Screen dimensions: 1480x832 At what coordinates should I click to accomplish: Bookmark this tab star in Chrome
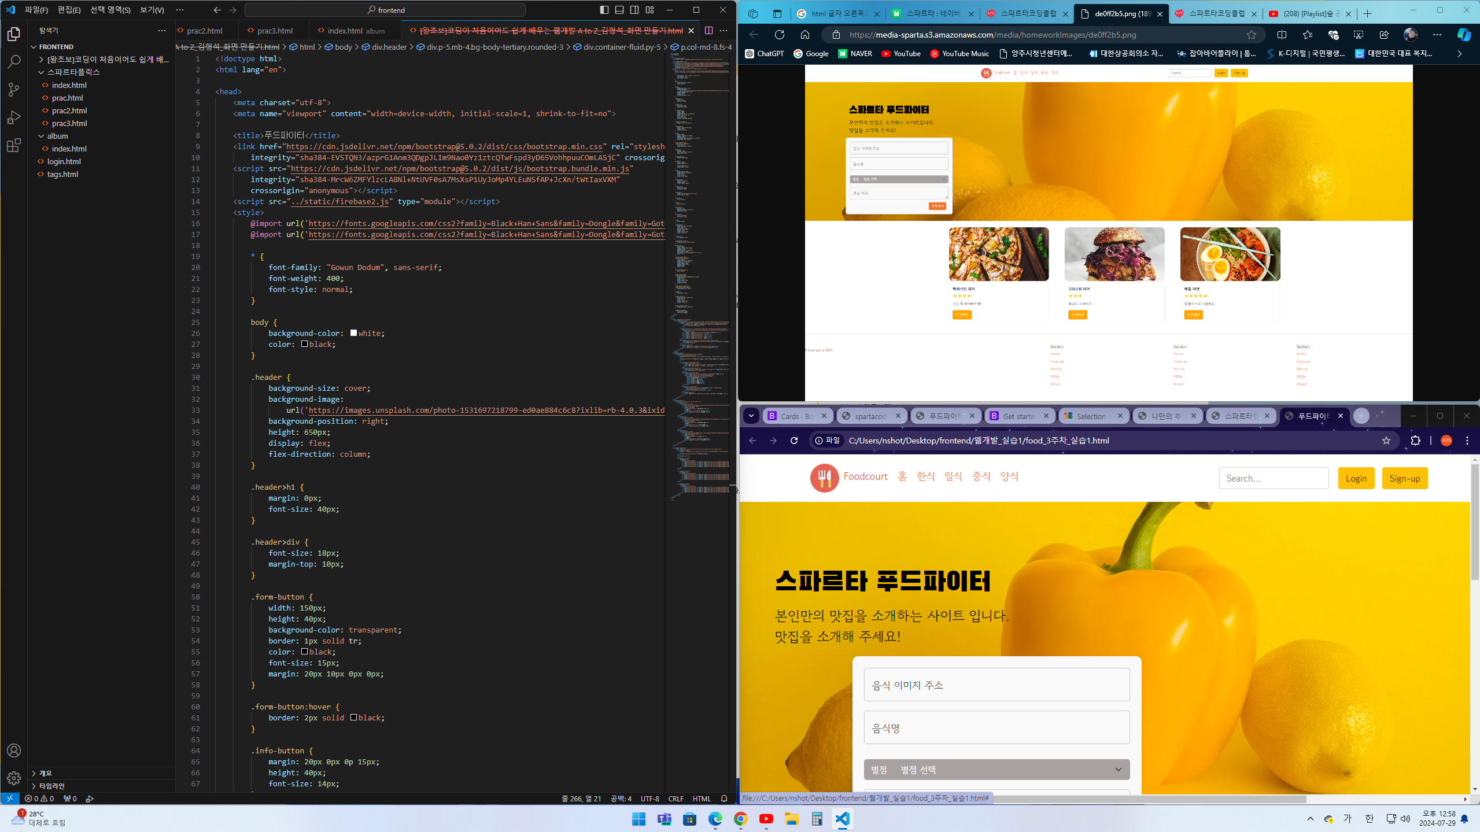pos(1386,441)
